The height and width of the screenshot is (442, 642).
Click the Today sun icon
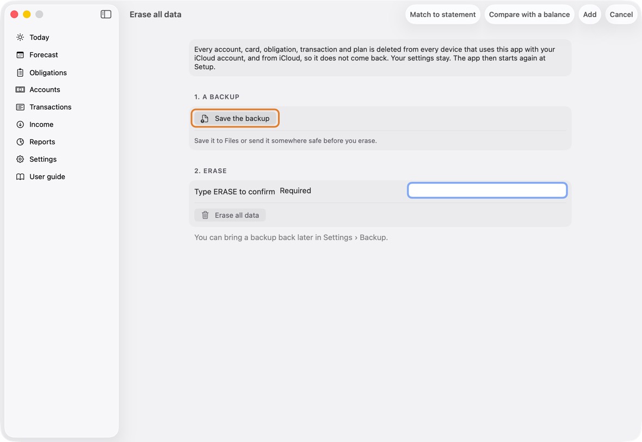pyautogui.click(x=20, y=37)
